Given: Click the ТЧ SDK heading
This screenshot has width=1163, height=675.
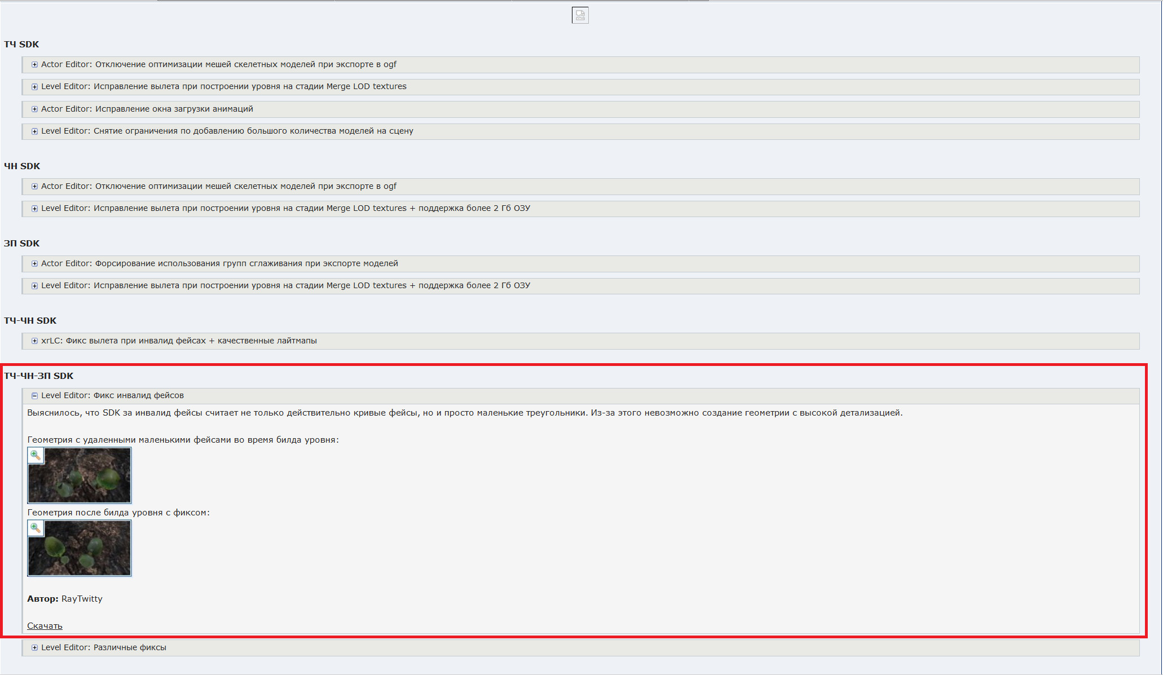Looking at the screenshot, I should coord(21,44).
